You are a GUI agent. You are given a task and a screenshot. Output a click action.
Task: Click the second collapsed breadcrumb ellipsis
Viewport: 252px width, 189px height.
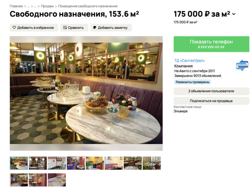(x=35, y=6)
